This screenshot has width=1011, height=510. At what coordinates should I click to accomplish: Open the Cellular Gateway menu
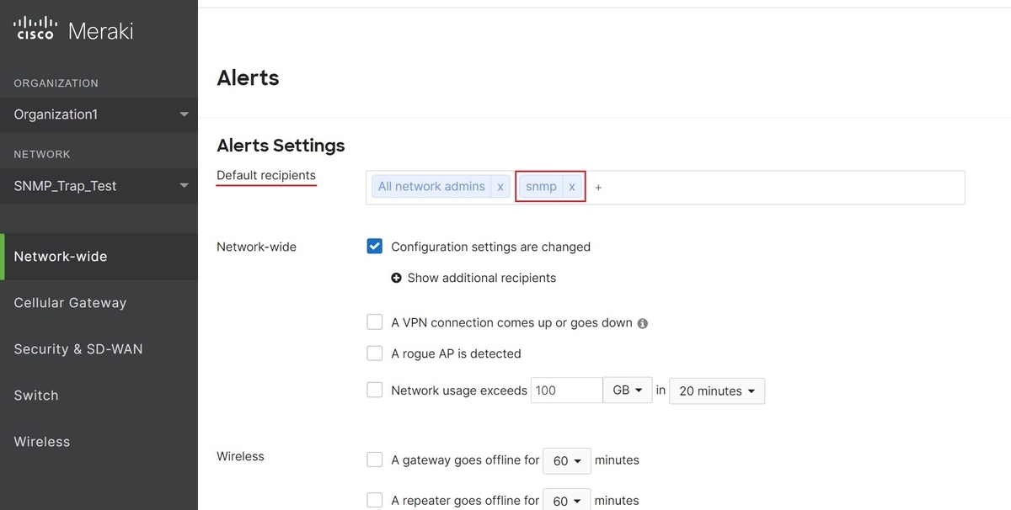pos(70,303)
